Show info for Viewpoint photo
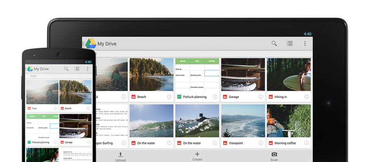 coord(261,143)
